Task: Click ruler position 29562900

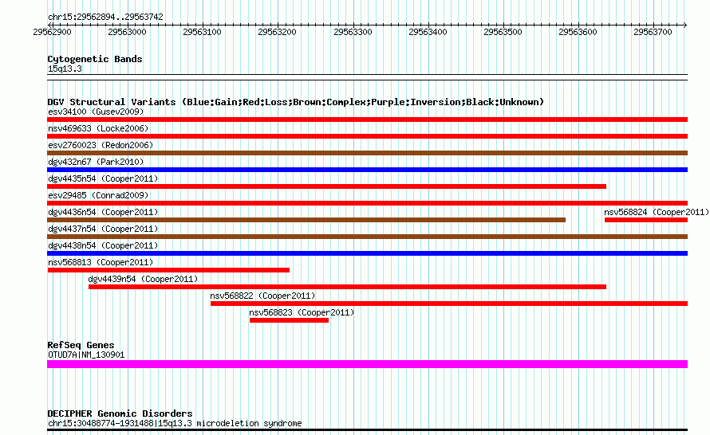Action: coord(52,32)
